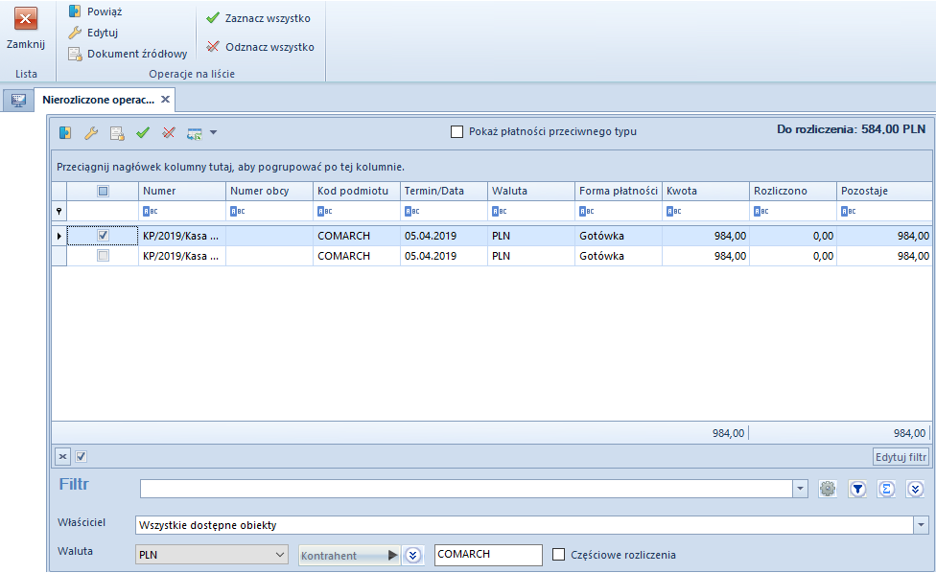The image size is (936, 573).
Task: Click the green check-all icon in list toolbar
Action: click(x=143, y=132)
